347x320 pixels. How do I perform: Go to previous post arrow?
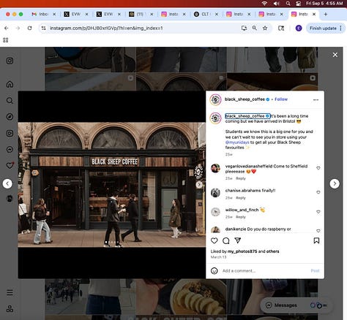7,183
